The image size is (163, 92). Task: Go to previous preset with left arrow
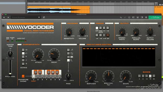[x=4, y=17]
